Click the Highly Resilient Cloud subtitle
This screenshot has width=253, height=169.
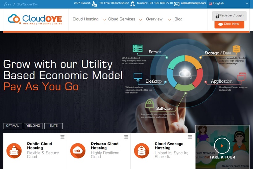tap(105, 155)
